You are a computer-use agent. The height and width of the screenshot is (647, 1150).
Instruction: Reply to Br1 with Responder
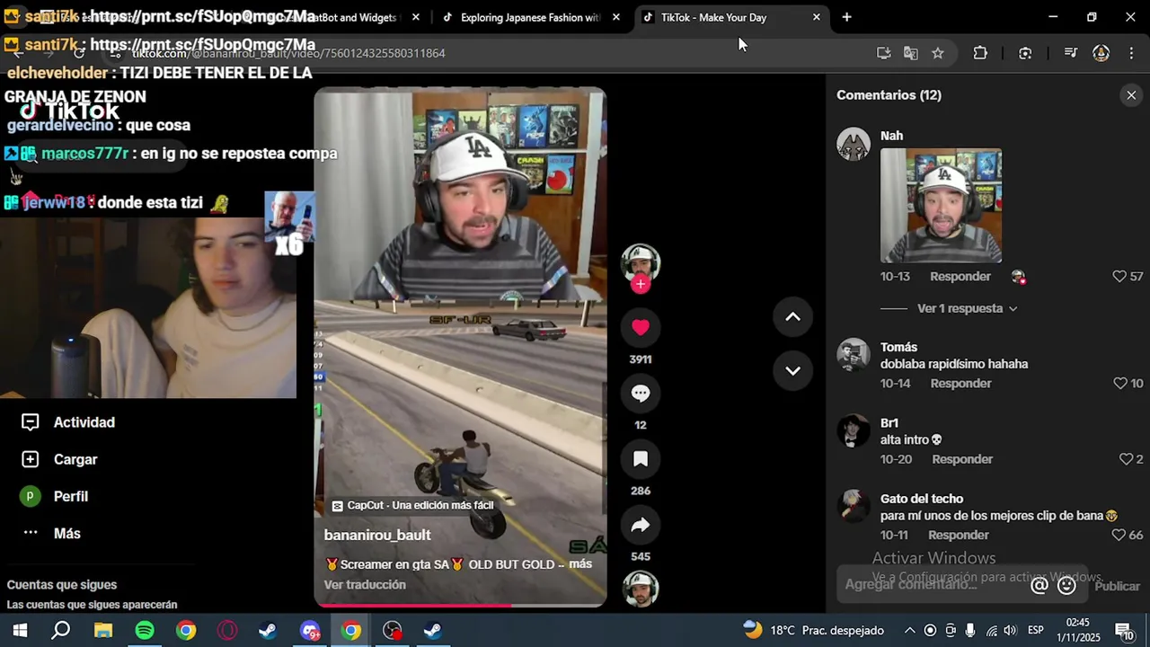[962, 459]
